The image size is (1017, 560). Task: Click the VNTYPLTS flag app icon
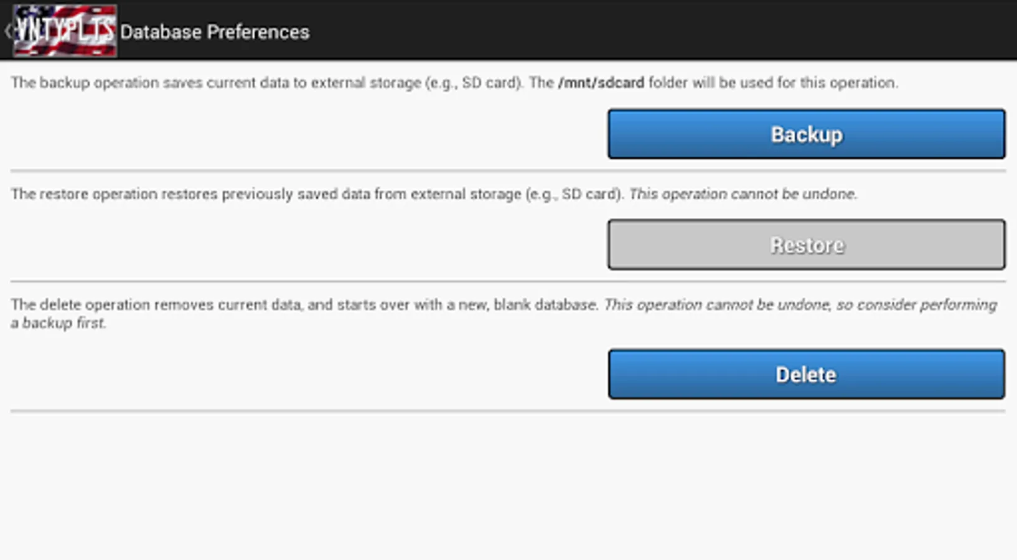[x=65, y=31]
